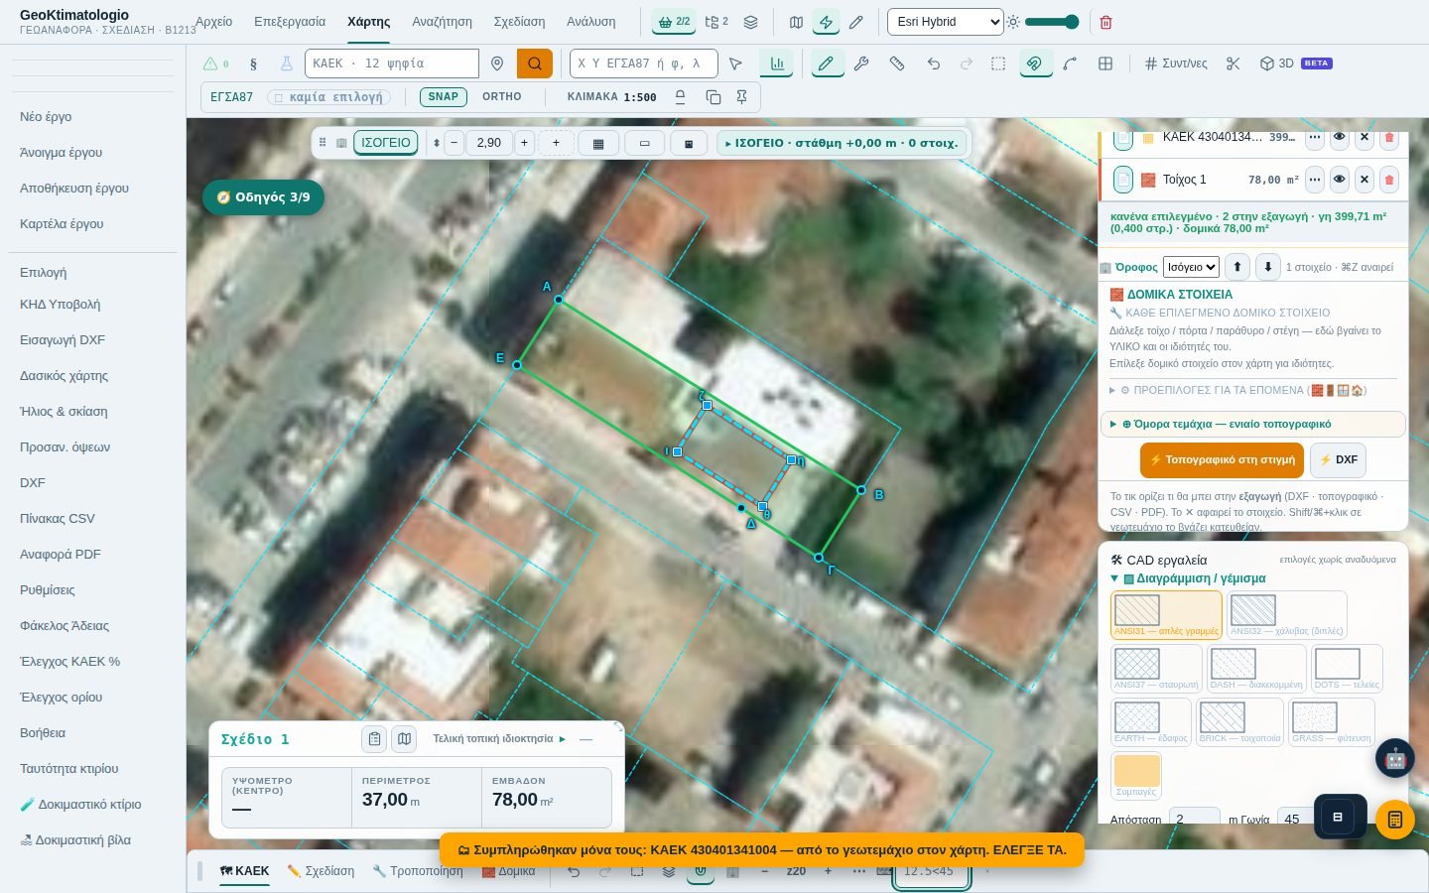Click the scissors trim tool
The width and height of the screenshot is (1429, 893).
click(x=1233, y=64)
